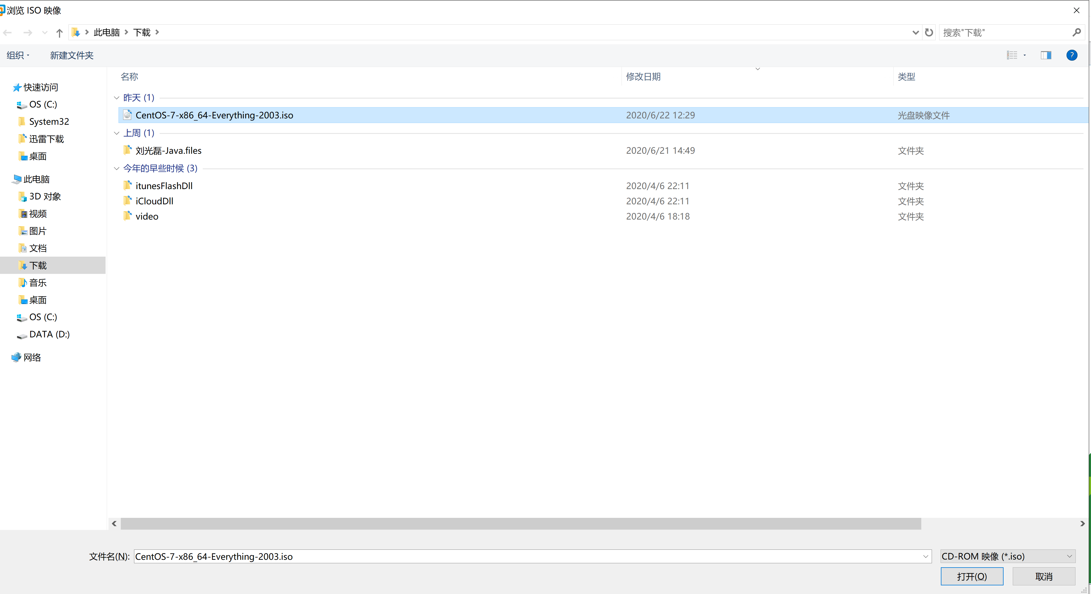This screenshot has width=1091, height=594.
Task: Click the Cancel (取消) button
Action: [x=1044, y=576]
